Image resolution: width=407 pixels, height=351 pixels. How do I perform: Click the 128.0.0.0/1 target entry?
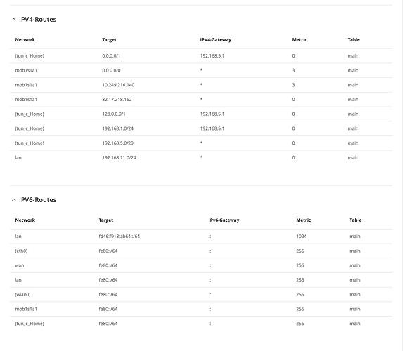(114, 114)
